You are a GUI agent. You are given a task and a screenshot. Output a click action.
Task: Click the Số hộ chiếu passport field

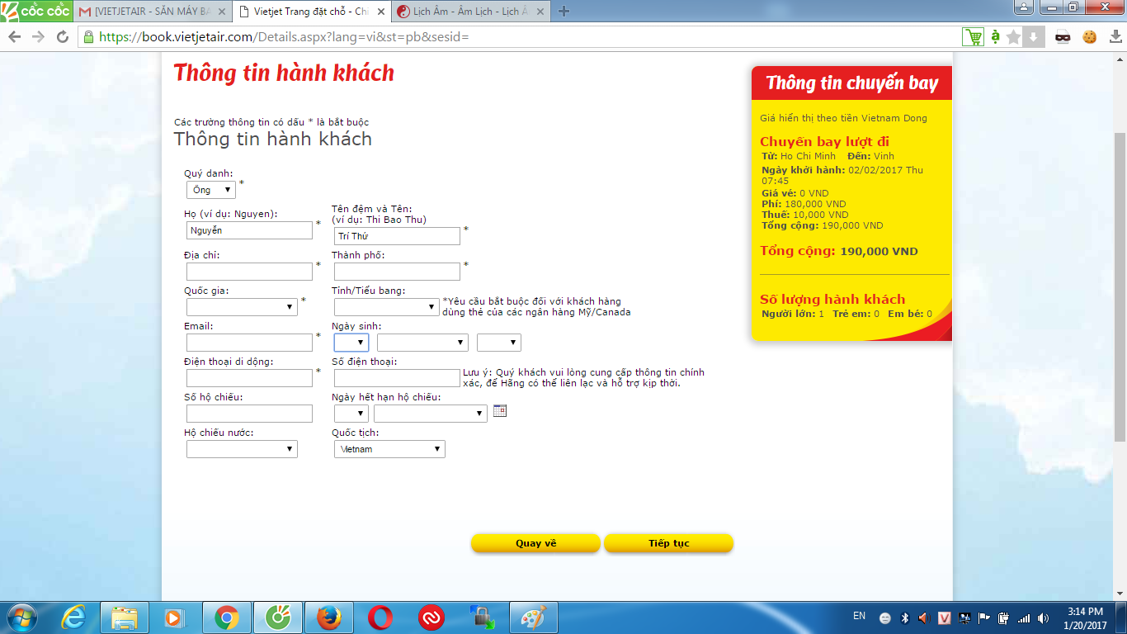tap(249, 414)
